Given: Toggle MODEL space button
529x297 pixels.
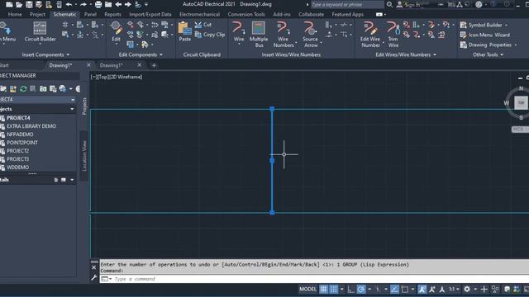Looking at the screenshot, I should coord(307,289).
